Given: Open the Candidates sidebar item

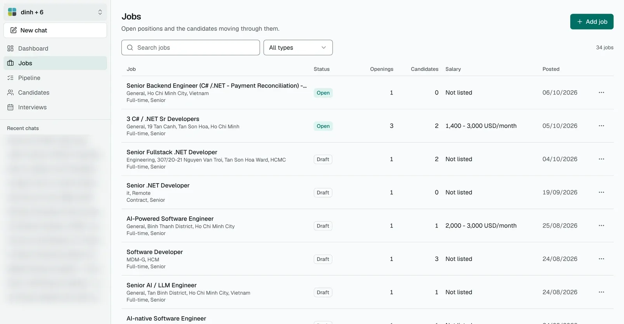Looking at the screenshot, I should [x=55, y=93].
